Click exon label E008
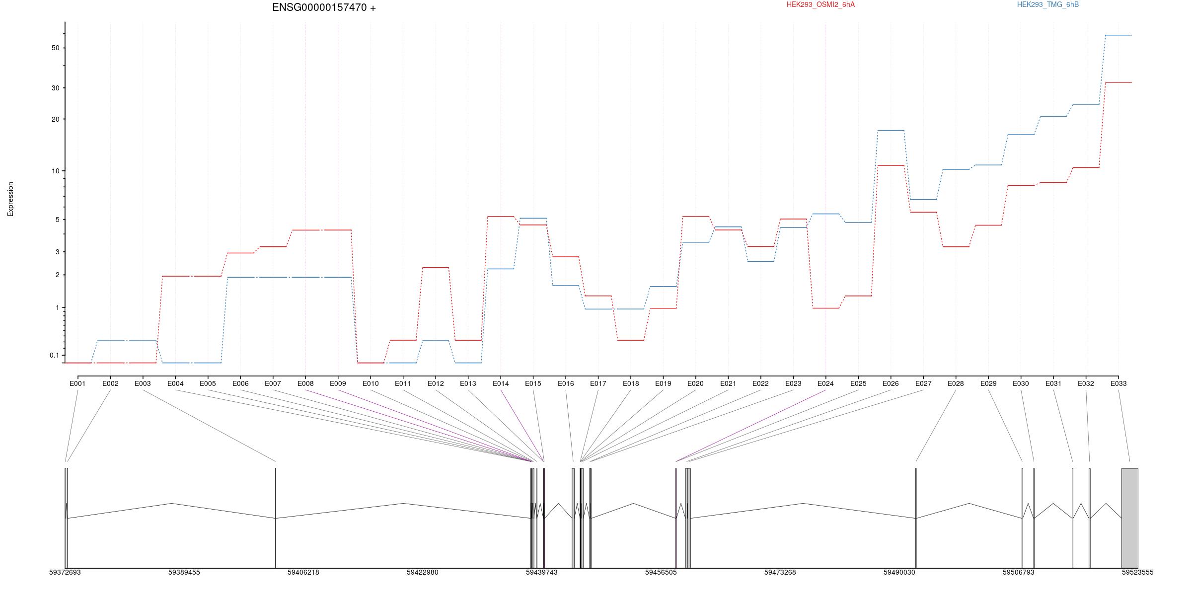Image resolution: width=1192 pixels, height=596 pixels. (x=305, y=383)
